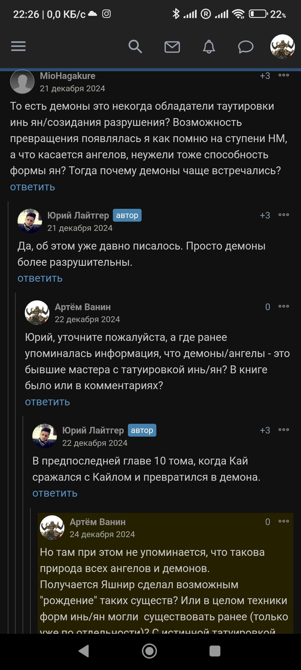
Task: Click the +3 rating on MioHagakure's comment
Action: 265,76
